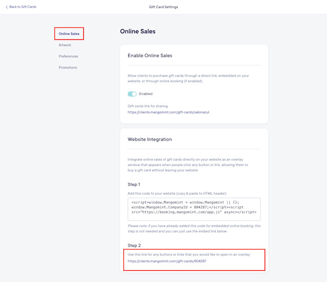Switch to the Artwork section
The width and height of the screenshot is (327, 282).
coord(65,45)
